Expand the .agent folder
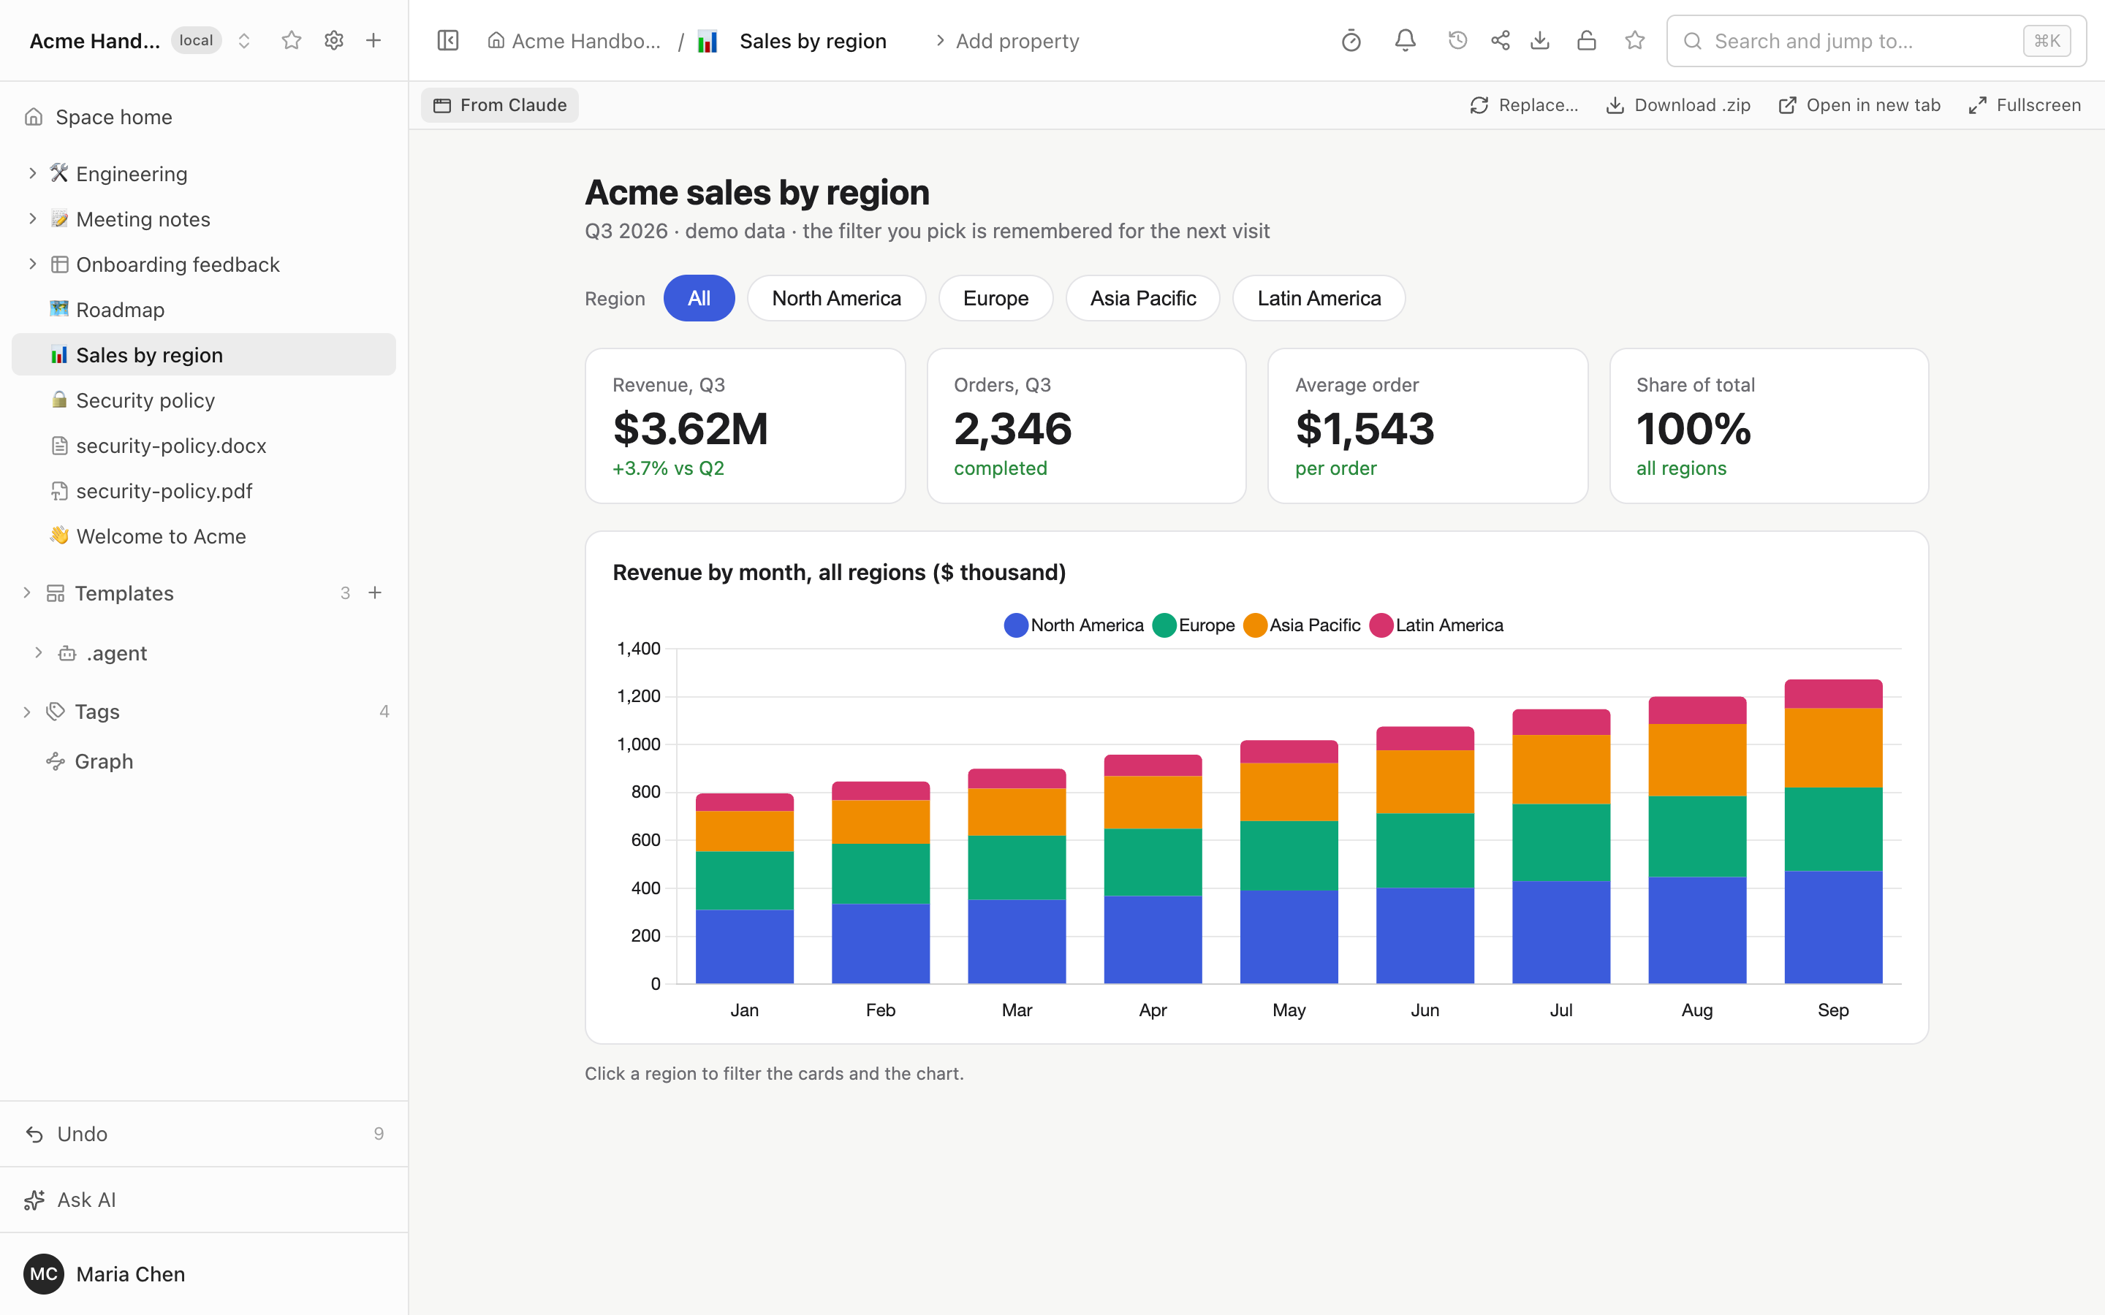The height and width of the screenshot is (1315, 2105). coord(38,652)
